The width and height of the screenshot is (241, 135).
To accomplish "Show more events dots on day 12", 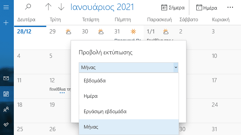I will [x=62, y=93].
